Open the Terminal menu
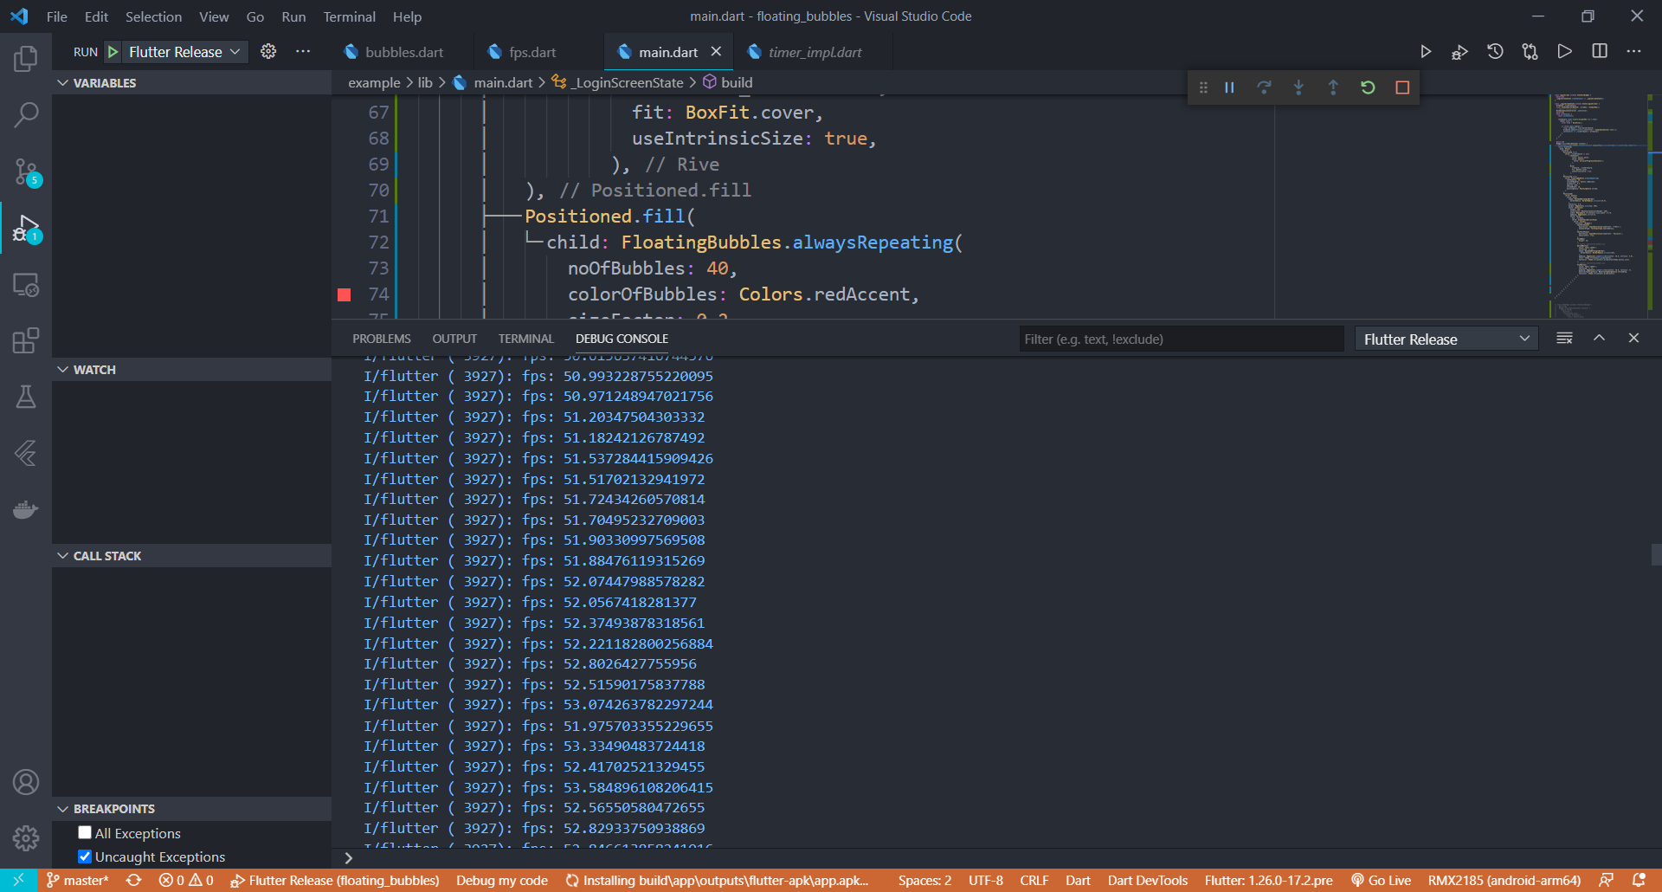 [x=349, y=16]
